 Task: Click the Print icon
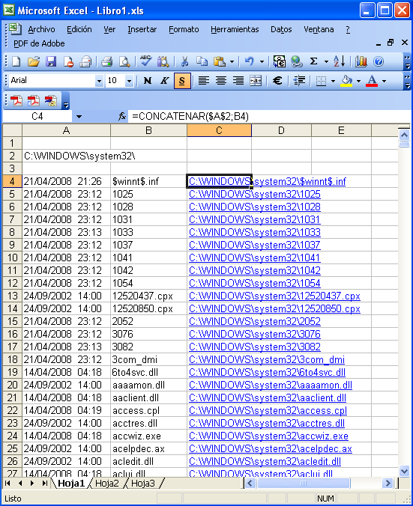pos(106,61)
